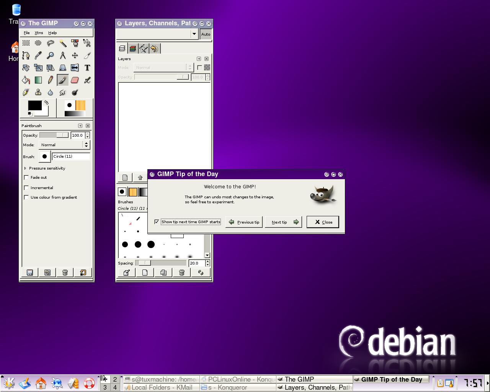Switch to the Layers tab
Viewport: 490px width, 392px height.
tap(122, 49)
